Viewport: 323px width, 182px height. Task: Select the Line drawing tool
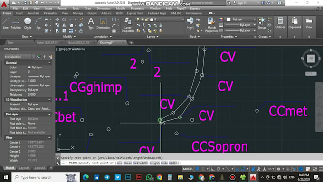6,23
